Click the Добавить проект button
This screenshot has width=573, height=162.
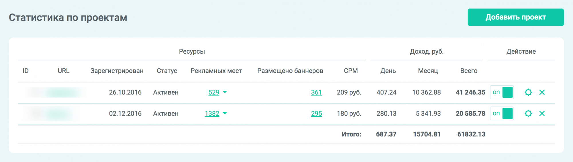click(515, 17)
